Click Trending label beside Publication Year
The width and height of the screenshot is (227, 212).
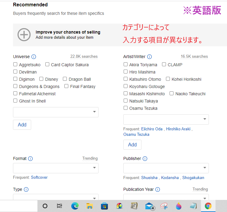point(200,189)
